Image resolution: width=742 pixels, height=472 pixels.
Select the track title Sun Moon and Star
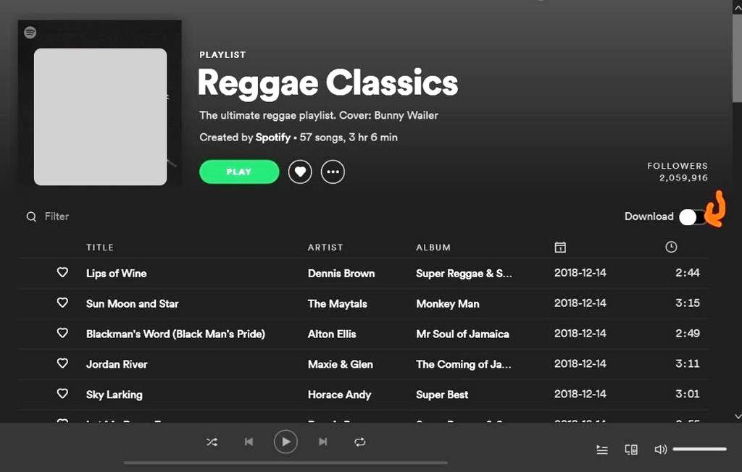133,303
